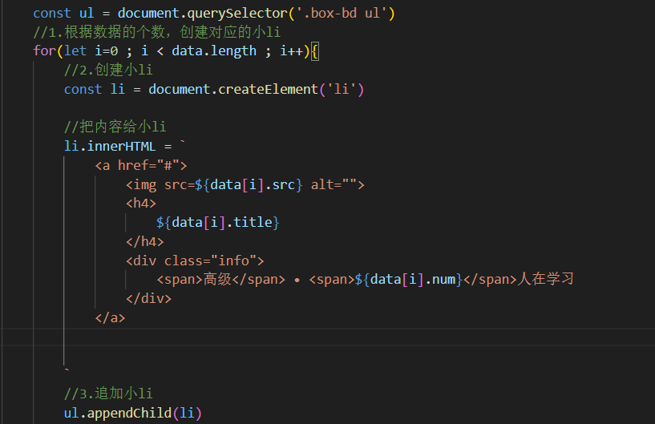Click the closing </a> tag
655x424 pixels.
110,318
